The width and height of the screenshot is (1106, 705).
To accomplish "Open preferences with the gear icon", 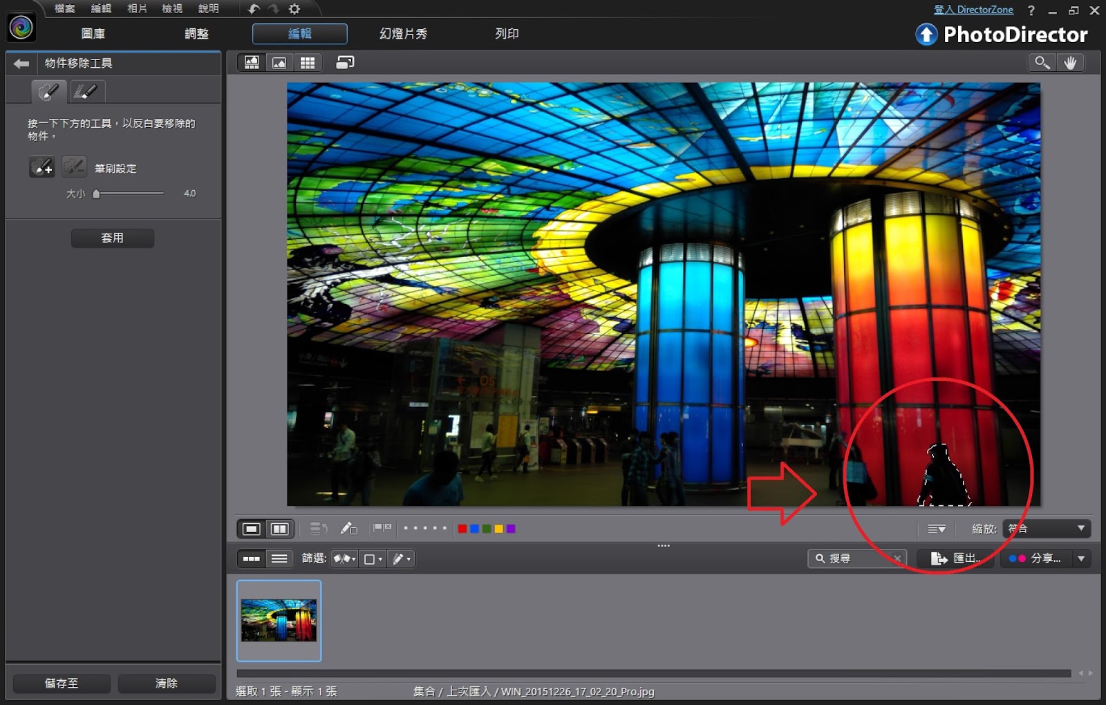I will 294,9.
